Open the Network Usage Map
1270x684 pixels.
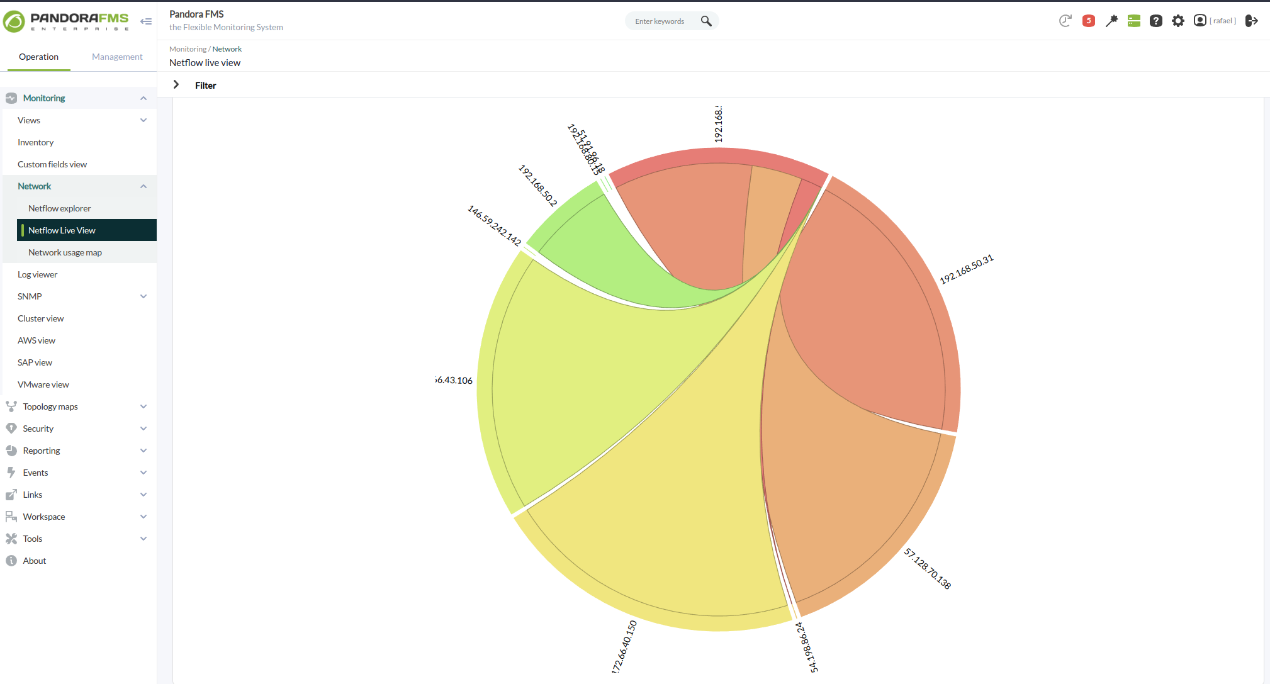pyautogui.click(x=67, y=252)
